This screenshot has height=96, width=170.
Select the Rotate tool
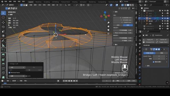(3, 27)
